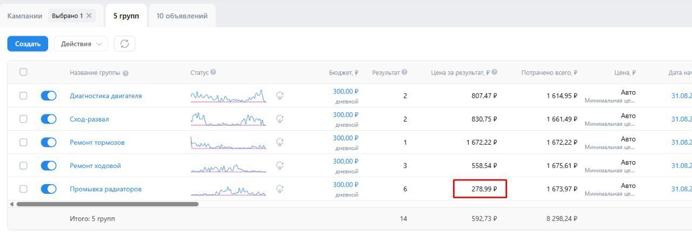Click the lightbulb icon in Сход-развал row
This screenshot has width=692, height=237.
point(280,119)
